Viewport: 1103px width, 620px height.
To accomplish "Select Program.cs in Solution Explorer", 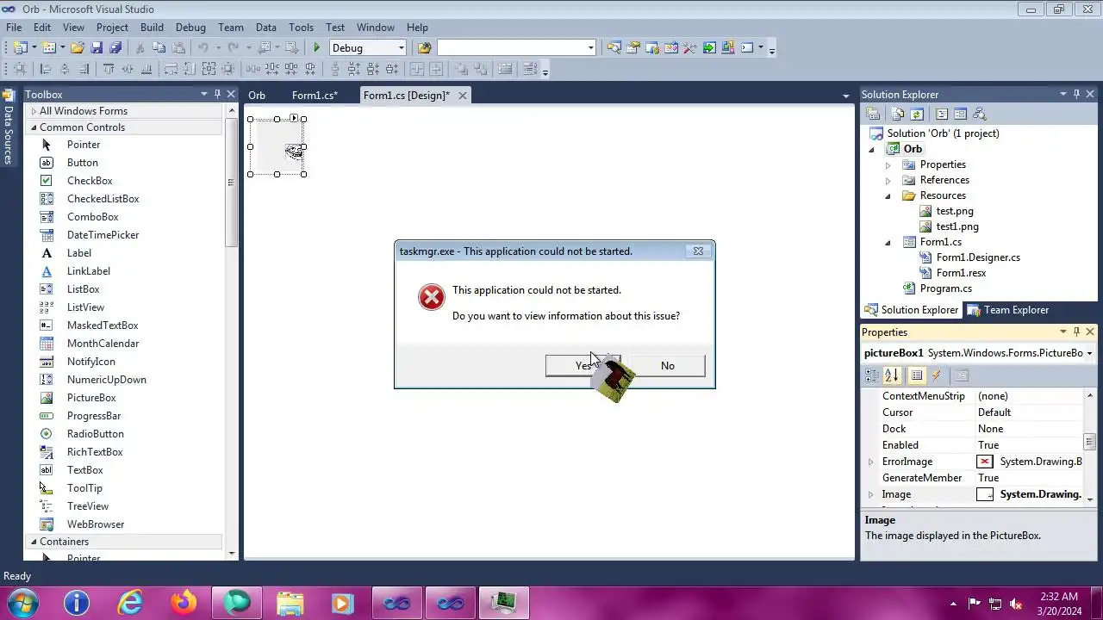I will 945,288.
